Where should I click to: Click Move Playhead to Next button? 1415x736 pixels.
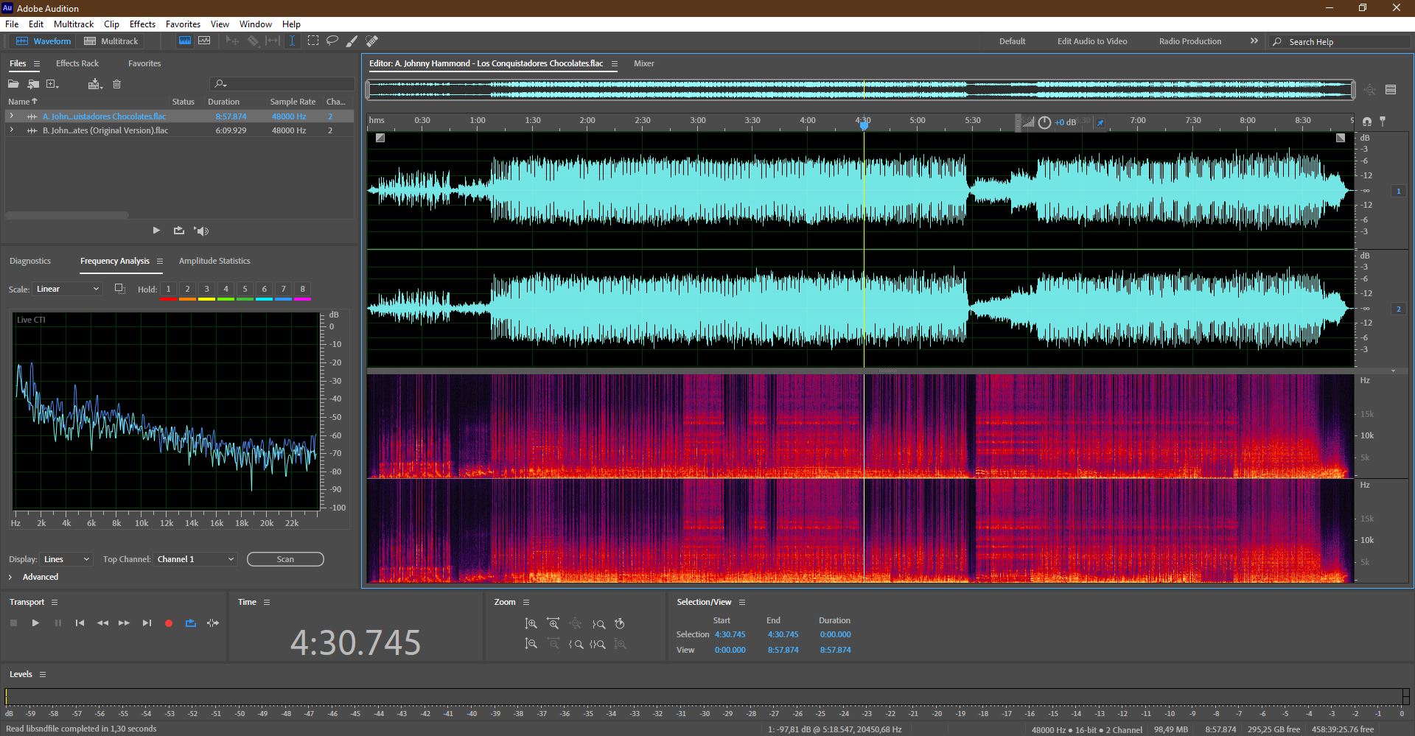point(147,623)
